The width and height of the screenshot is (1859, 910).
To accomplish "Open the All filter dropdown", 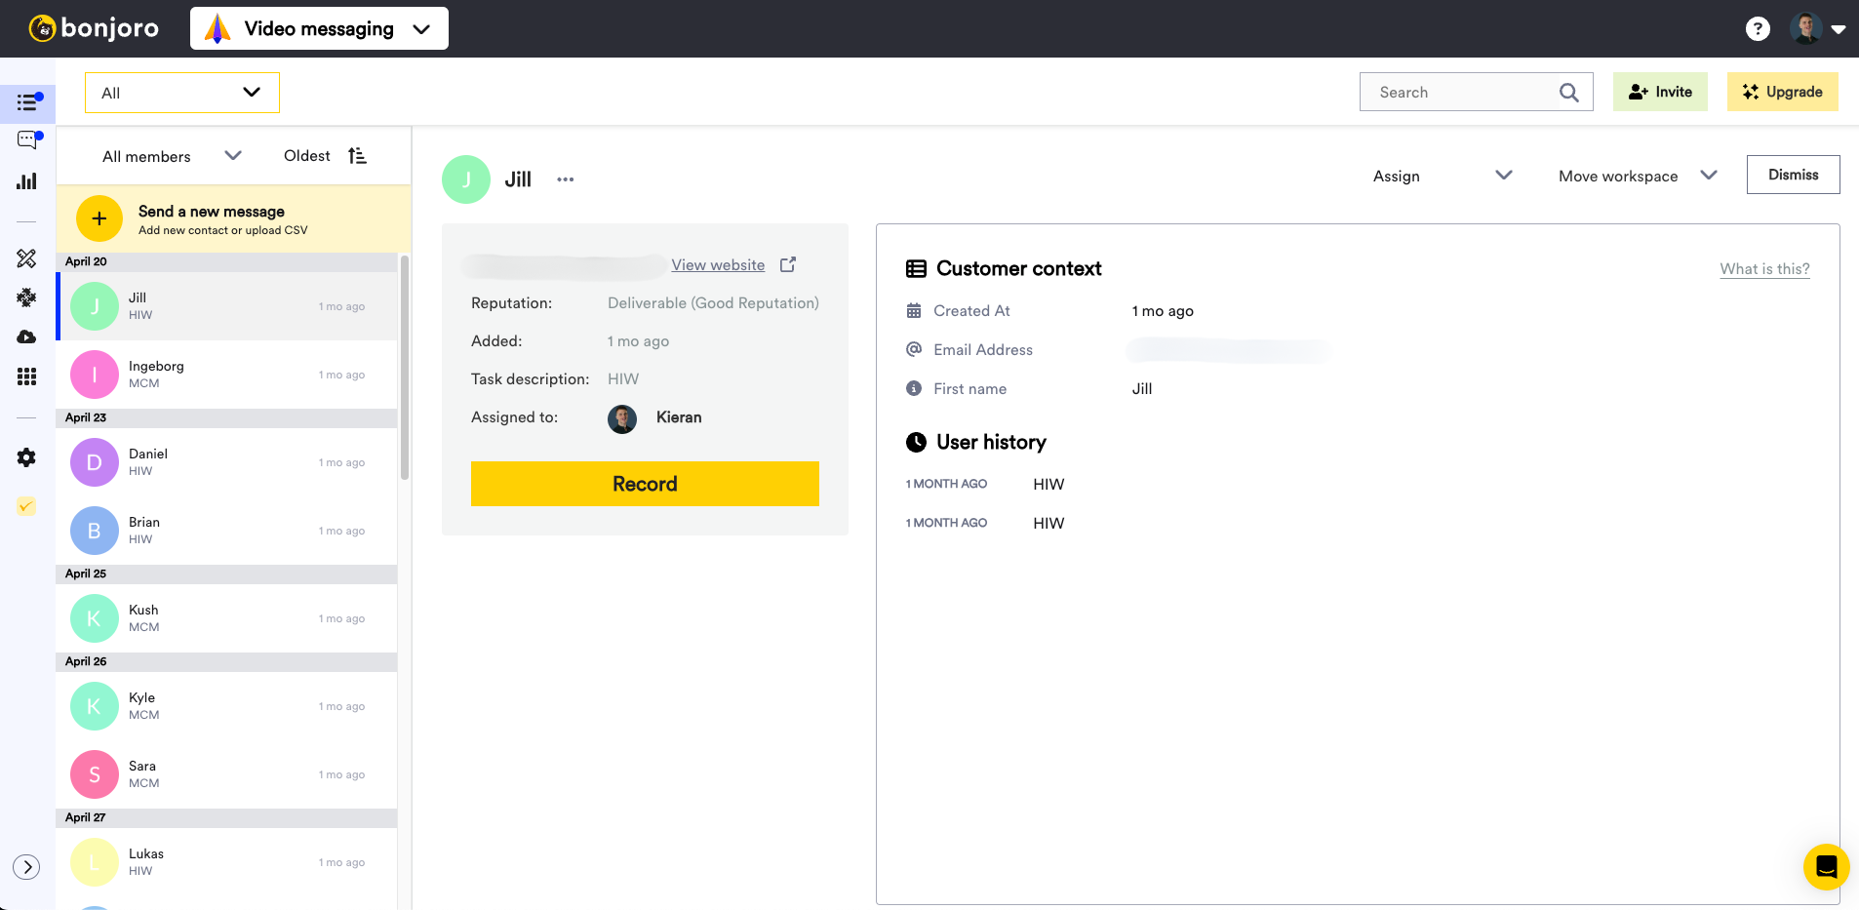I will pos(182,93).
